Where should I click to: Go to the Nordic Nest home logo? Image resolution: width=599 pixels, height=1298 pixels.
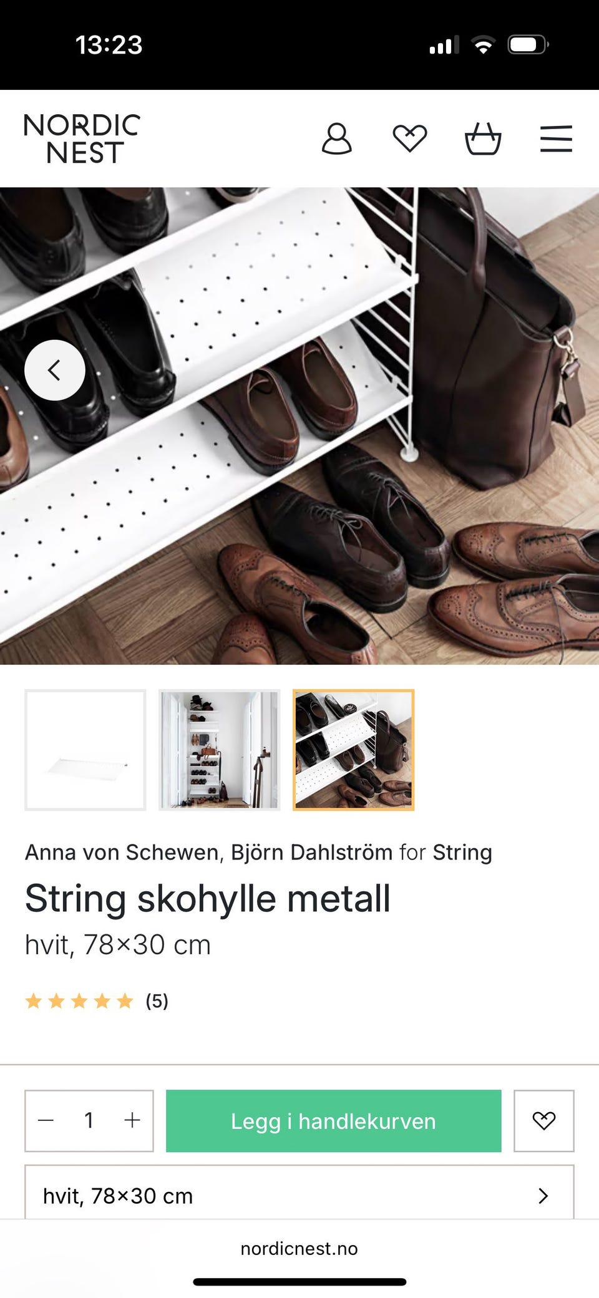coord(82,138)
